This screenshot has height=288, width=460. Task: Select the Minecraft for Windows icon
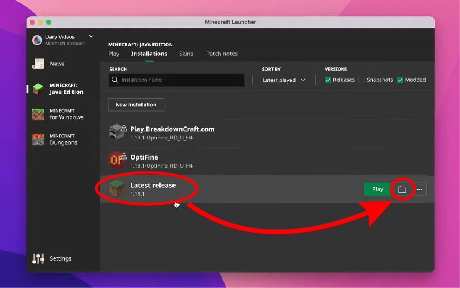click(38, 114)
